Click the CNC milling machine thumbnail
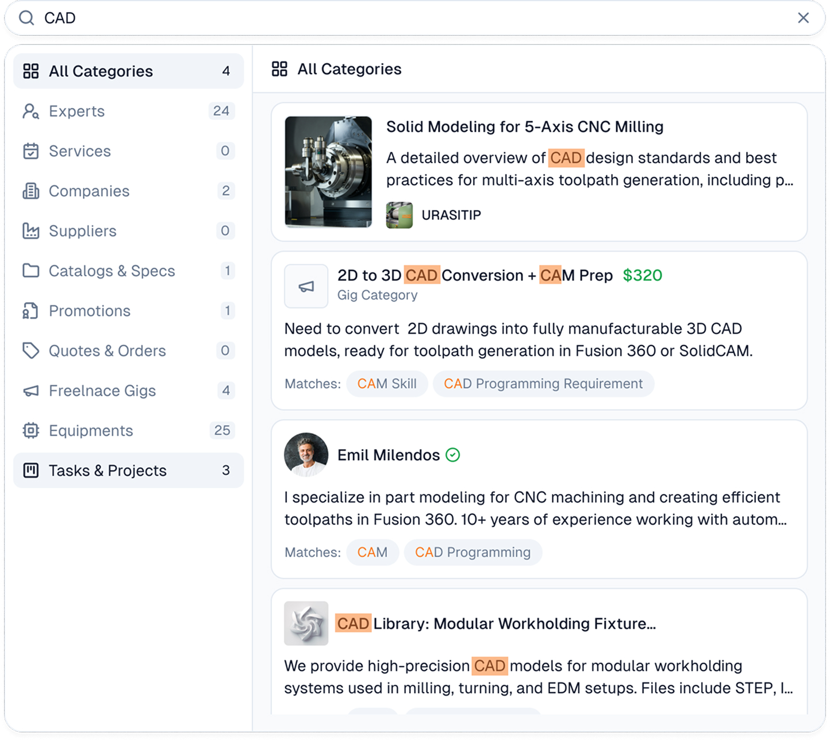 coord(328,172)
